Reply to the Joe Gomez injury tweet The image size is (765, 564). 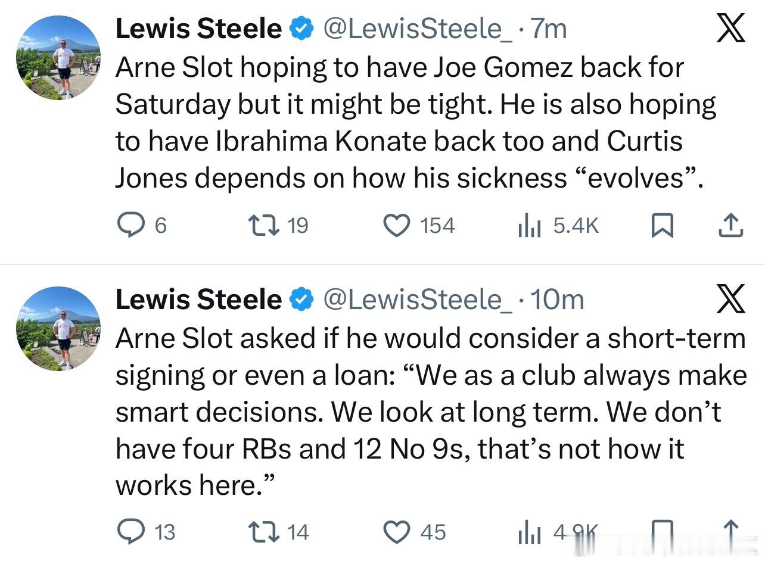pyautogui.click(x=128, y=226)
